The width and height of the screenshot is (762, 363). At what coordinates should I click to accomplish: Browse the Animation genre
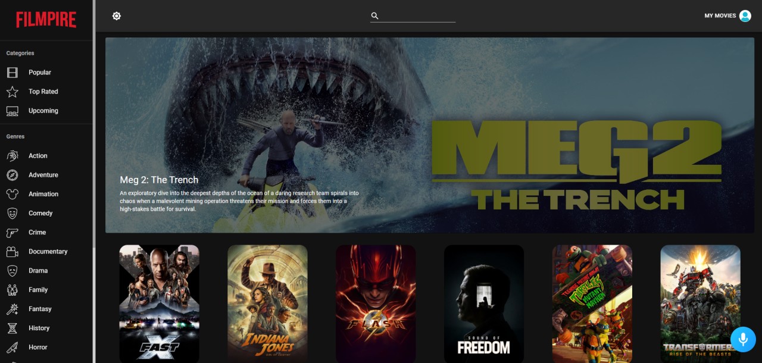pos(46,194)
